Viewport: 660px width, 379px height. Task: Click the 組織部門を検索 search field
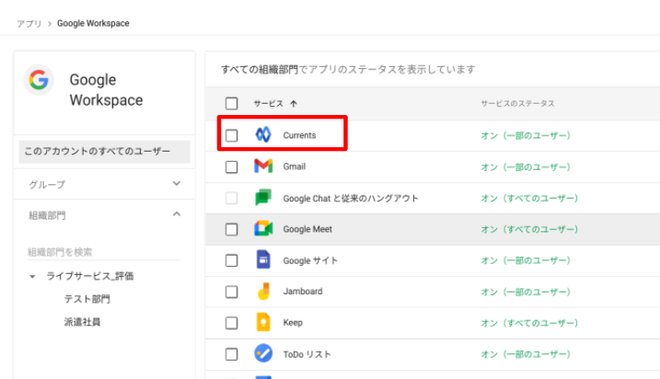point(104,252)
